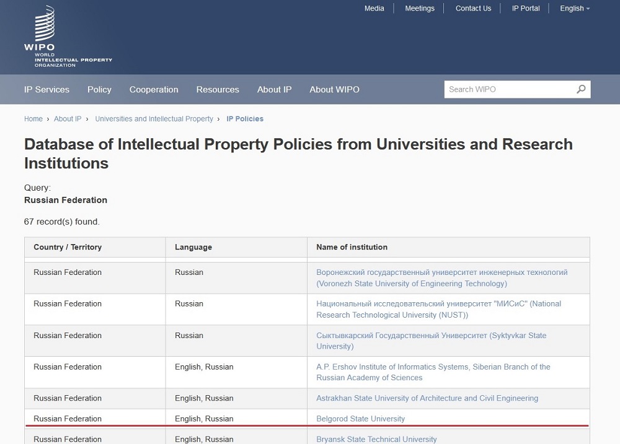The width and height of the screenshot is (620, 444).
Task: Open Astrakhan State University of Architecture link
Action: coord(427,398)
